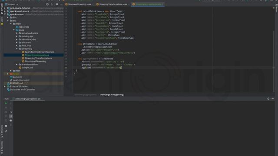The width and height of the screenshot is (278, 156).
Task: Open the Favorites tool window side tab
Action: tap(2, 147)
